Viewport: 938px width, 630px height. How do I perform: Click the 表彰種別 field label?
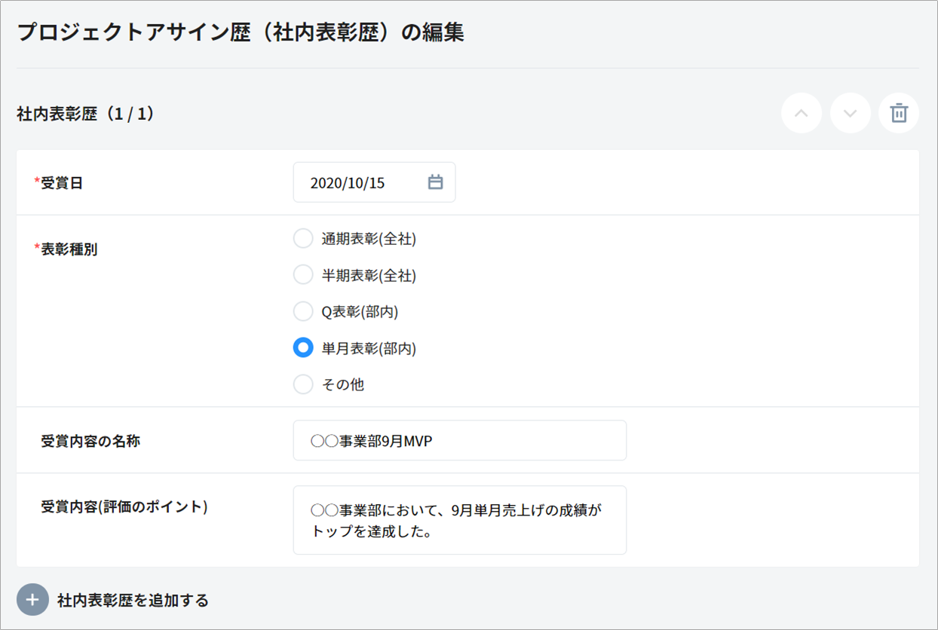coord(68,249)
